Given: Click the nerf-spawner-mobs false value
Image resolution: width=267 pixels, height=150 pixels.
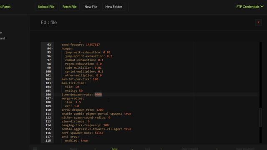Looking at the screenshot, I should pyautogui.click(x=99, y=133).
